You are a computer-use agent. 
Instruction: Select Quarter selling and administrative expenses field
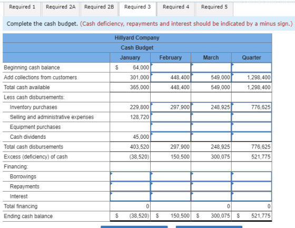pos(252,117)
